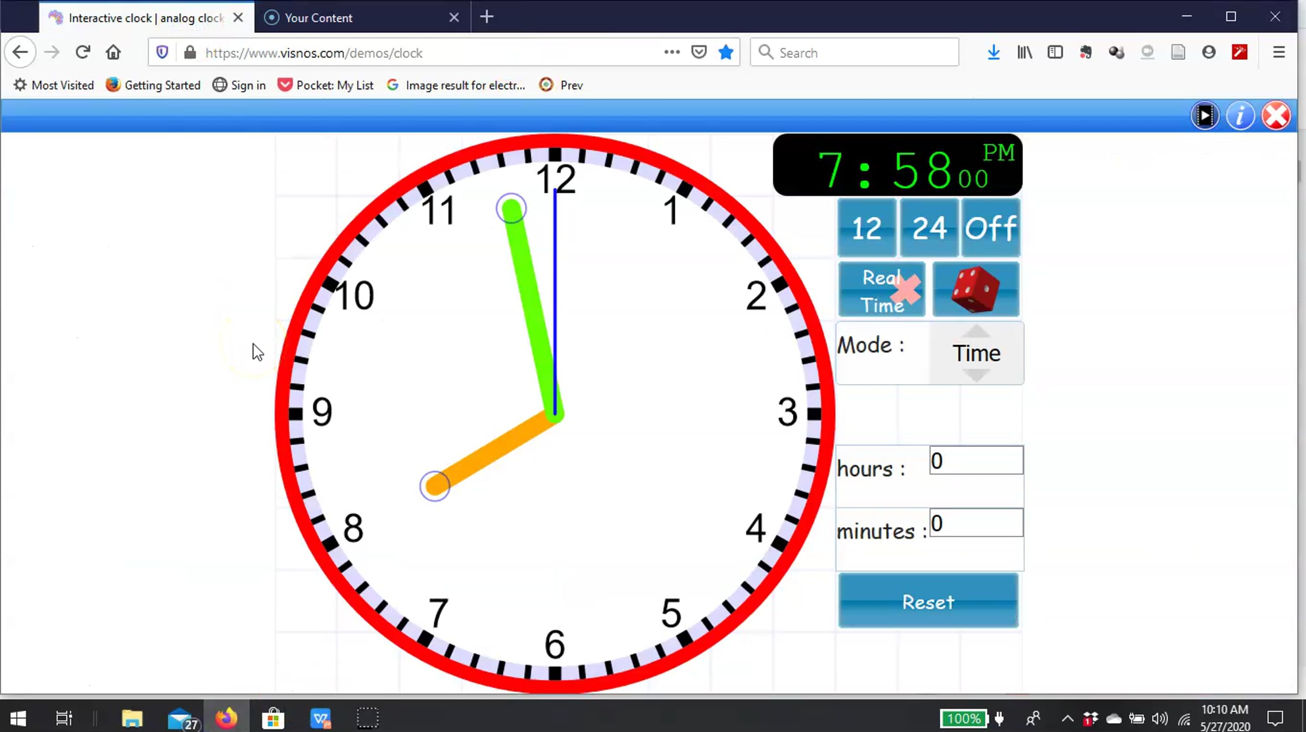Screen dimensions: 1306x732
Task: Turn the digital display Off
Action: 990,228
